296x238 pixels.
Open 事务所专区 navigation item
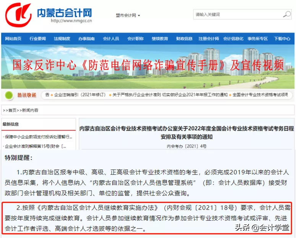tap(258, 39)
